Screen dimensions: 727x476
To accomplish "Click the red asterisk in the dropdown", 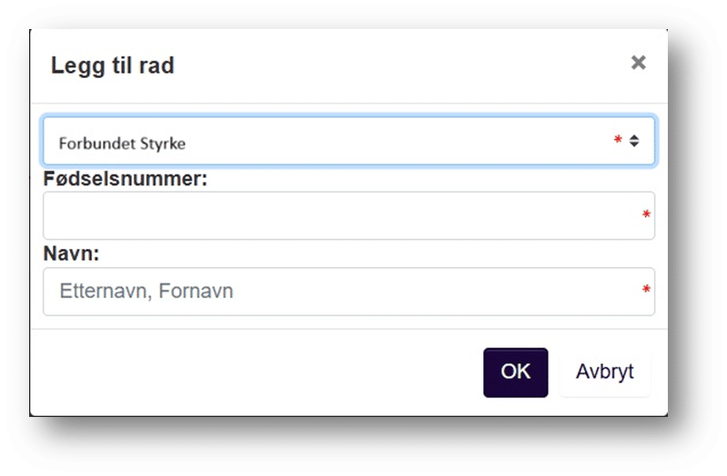I will pos(618,141).
